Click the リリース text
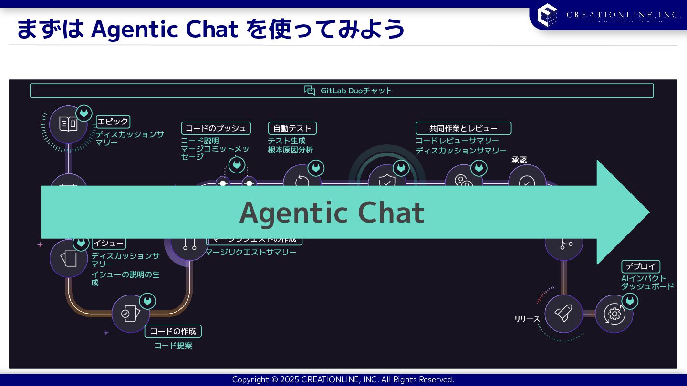The image size is (687, 386). pyautogui.click(x=527, y=319)
